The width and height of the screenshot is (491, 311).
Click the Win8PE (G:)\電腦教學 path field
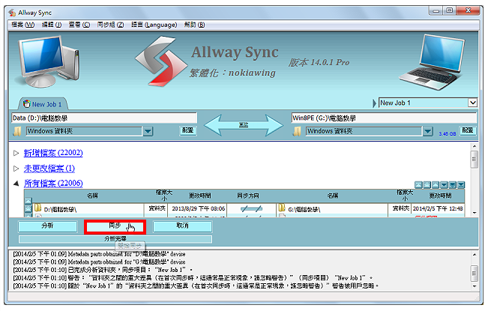click(x=384, y=118)
